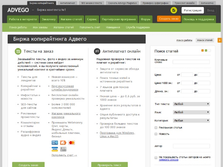Screen dimensions: 223x167
Task: Click the Регистрация button
Action: coord(192,10)
